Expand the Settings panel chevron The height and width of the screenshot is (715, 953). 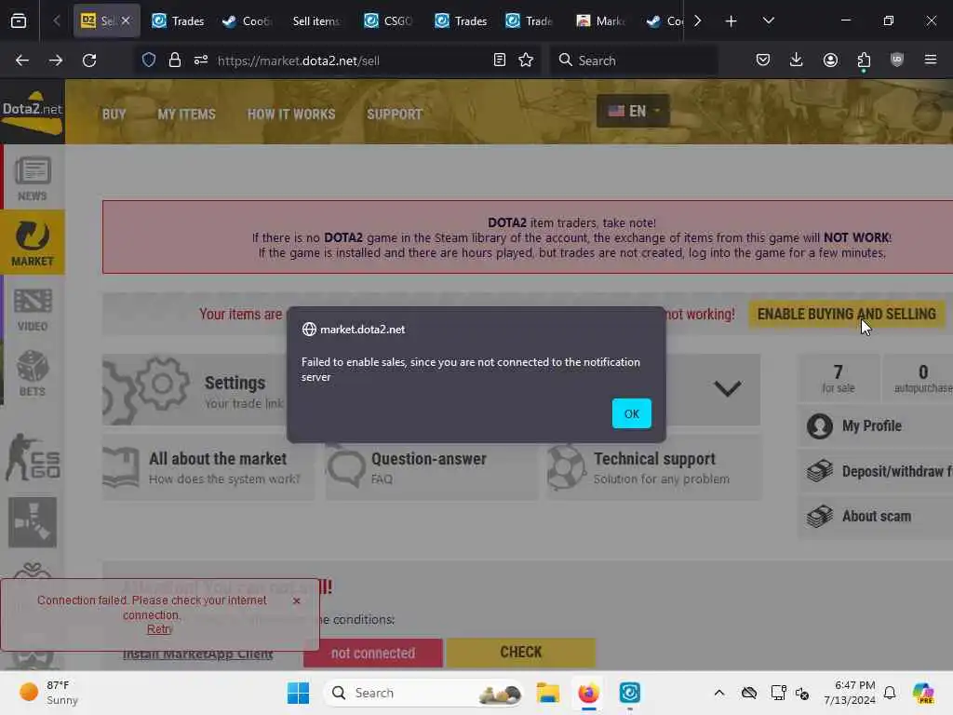point(727,388)
